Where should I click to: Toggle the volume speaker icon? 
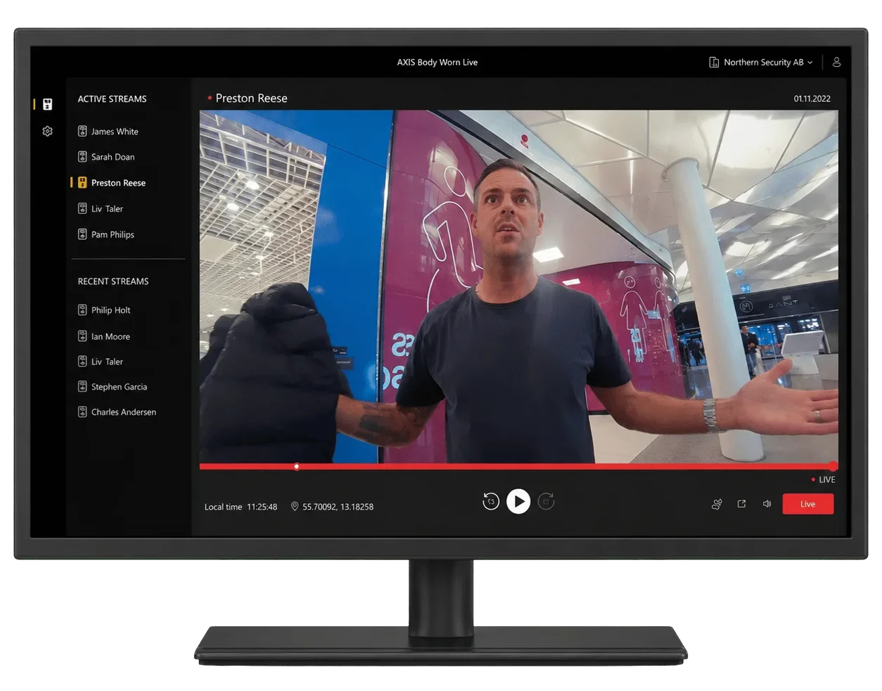click(767, 504)
